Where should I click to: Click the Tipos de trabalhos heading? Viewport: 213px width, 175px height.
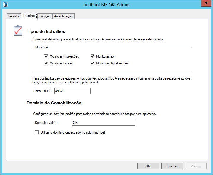coord(46,31)
